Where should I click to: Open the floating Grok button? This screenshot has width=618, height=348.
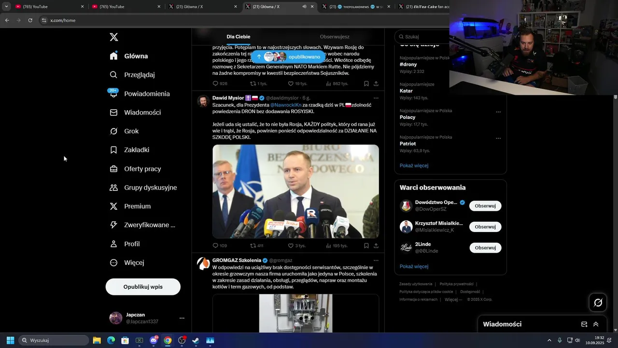[x=598, y=303]
